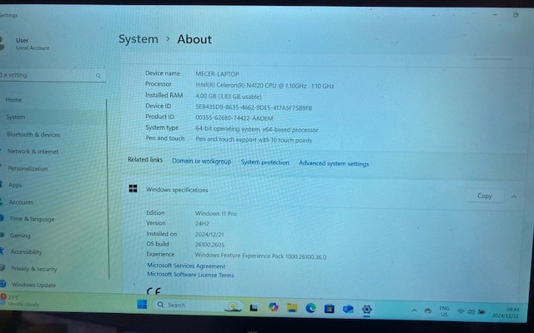Image resolution: width=534 pixels, height=333 pixels.
Task: Copy the Windows specifications
Action: (x=484, y=196)
